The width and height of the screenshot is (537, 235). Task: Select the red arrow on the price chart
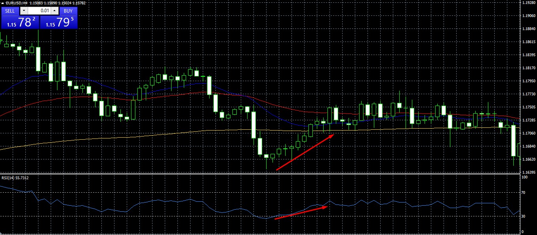tap(305, 152)
